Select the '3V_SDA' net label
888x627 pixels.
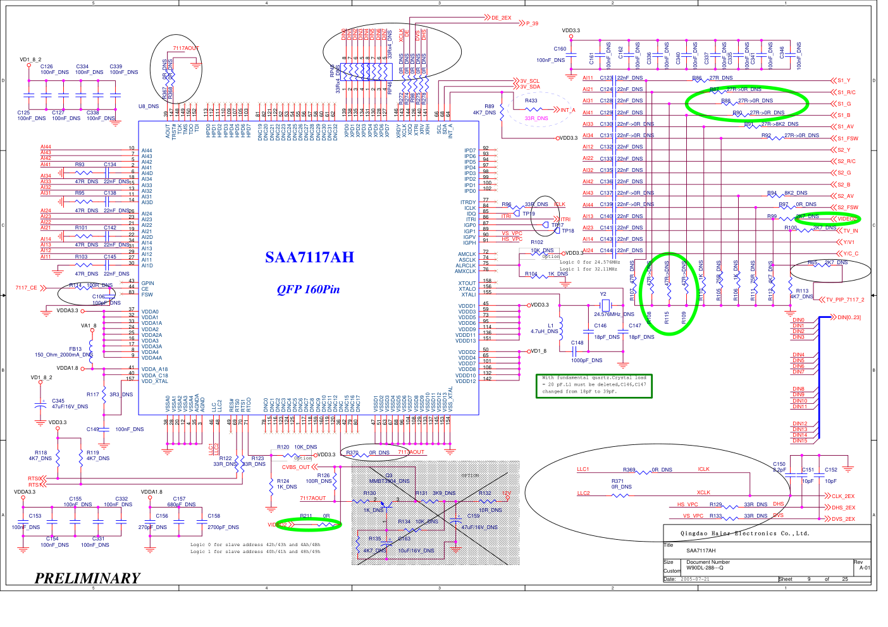(x=530, y=87)
